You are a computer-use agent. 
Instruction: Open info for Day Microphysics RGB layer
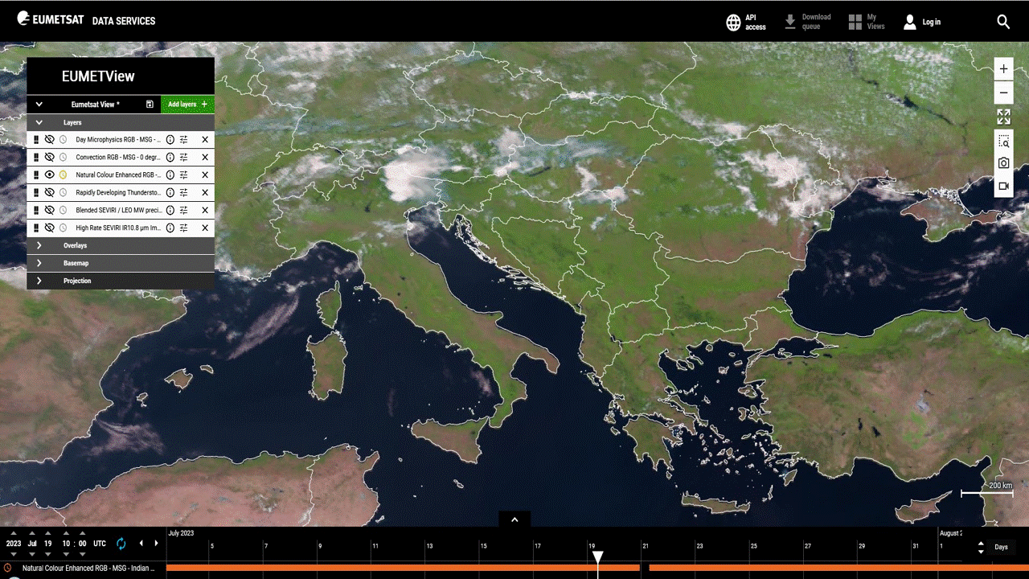pyautogui.click(x=170, y=139)
